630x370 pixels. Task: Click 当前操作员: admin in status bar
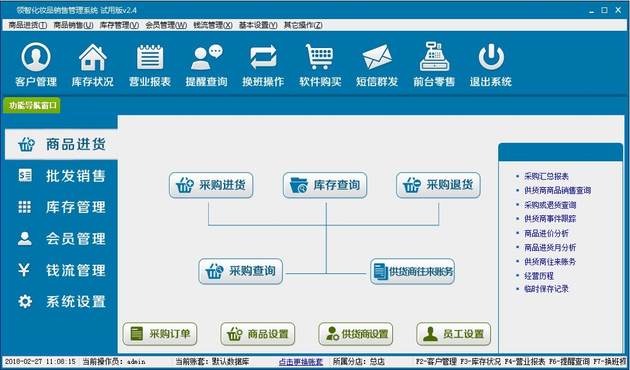114,361
